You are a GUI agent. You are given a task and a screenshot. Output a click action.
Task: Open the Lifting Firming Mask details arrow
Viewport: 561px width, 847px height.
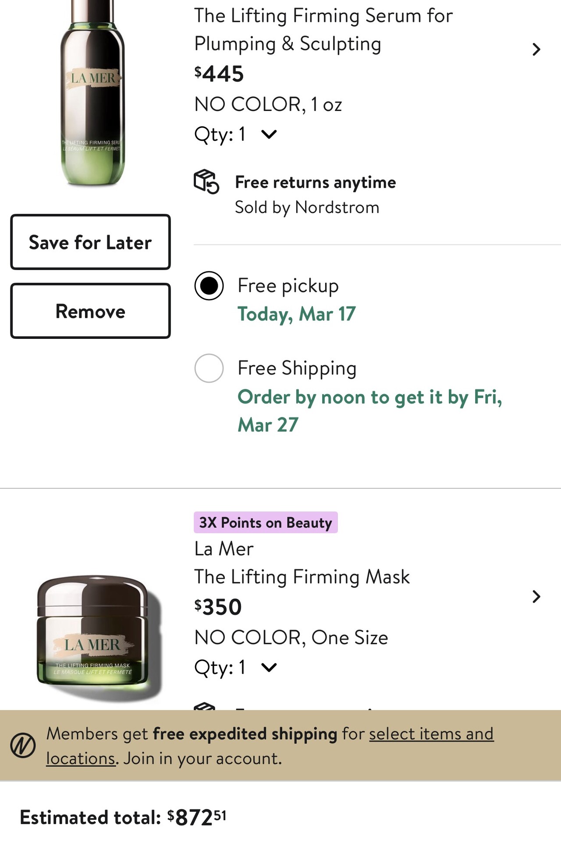(536, 597)
